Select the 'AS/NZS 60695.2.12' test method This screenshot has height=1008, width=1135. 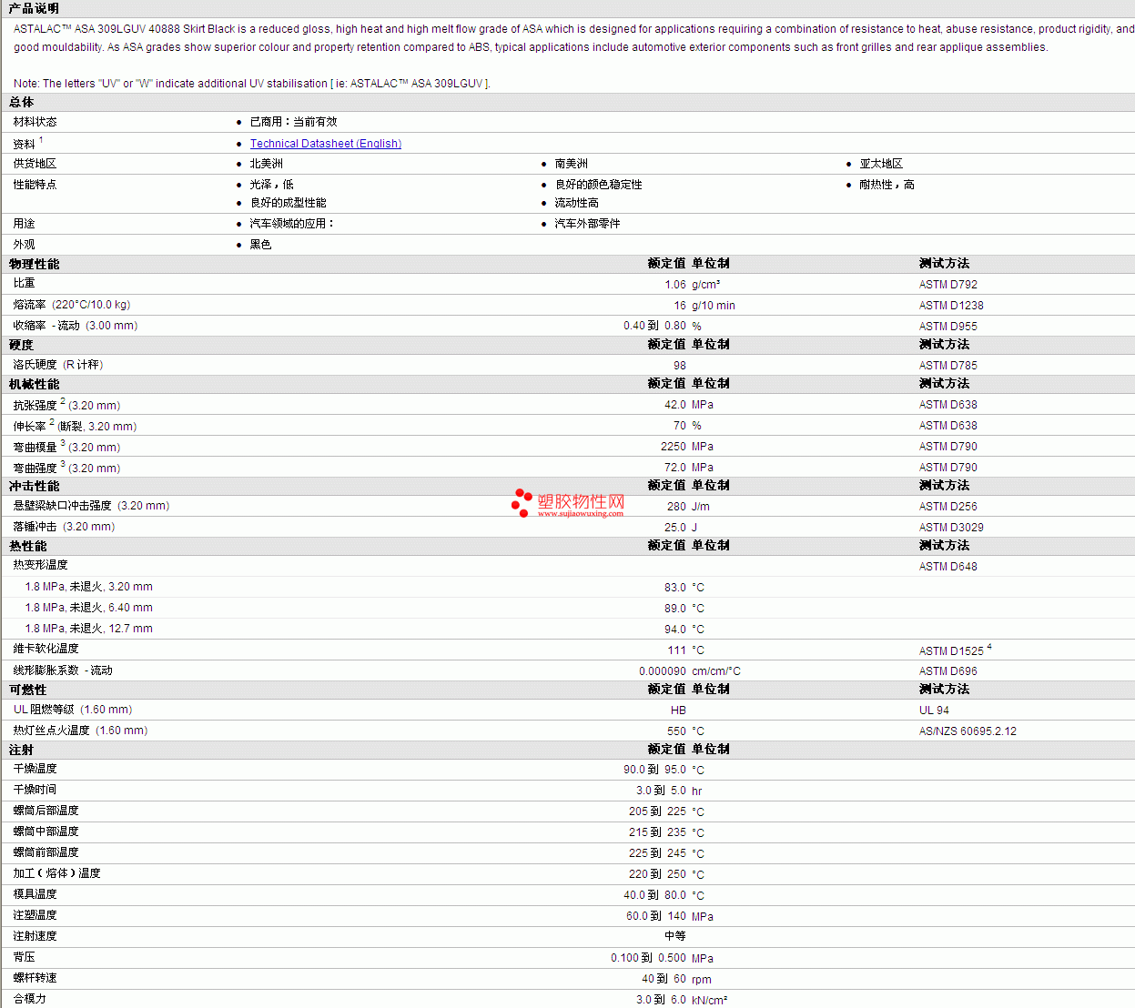[x=968, y=731]
